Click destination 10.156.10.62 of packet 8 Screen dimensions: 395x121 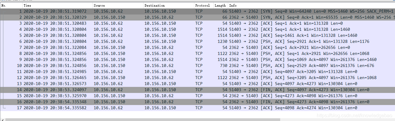159,53
